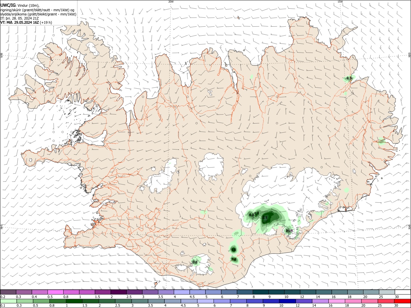The image size is (411, 308).
Task: Click the '1.1' precipitation value on the map
Action: point(257,214)
